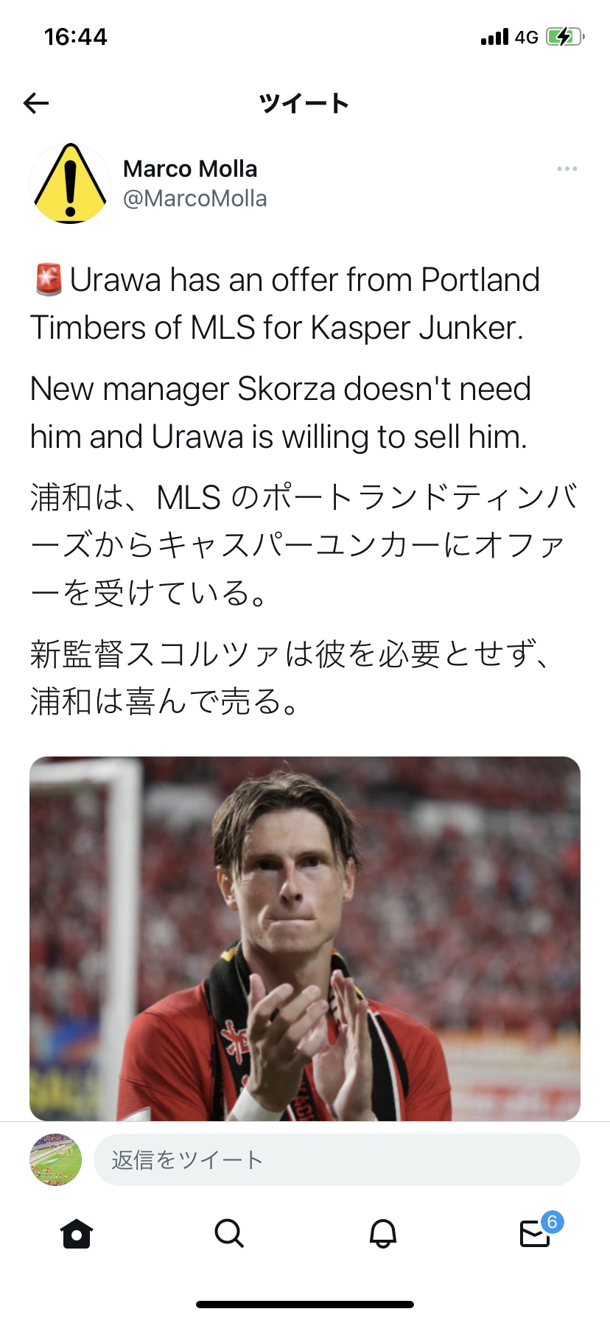Tap the back arrow icon
The width and height of the screenshot is (610, 1320).
(36, 103)
